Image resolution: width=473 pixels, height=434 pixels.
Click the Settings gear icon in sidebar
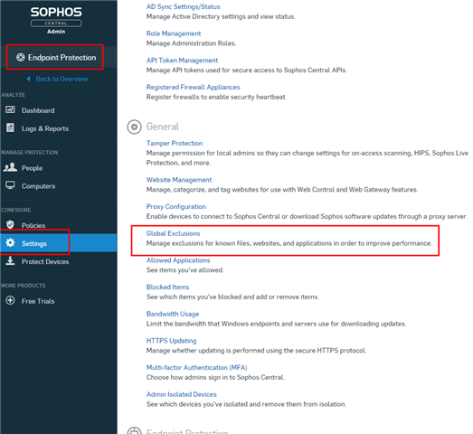(x=10, y=243)
